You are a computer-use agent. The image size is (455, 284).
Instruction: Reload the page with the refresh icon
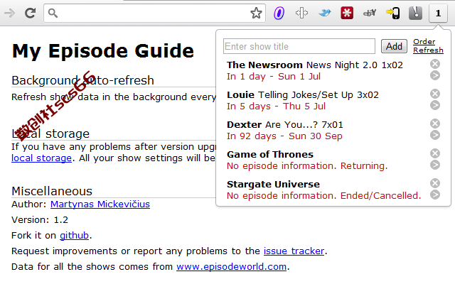(30, 13)
